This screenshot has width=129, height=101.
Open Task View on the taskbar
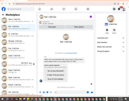(12, 99)
